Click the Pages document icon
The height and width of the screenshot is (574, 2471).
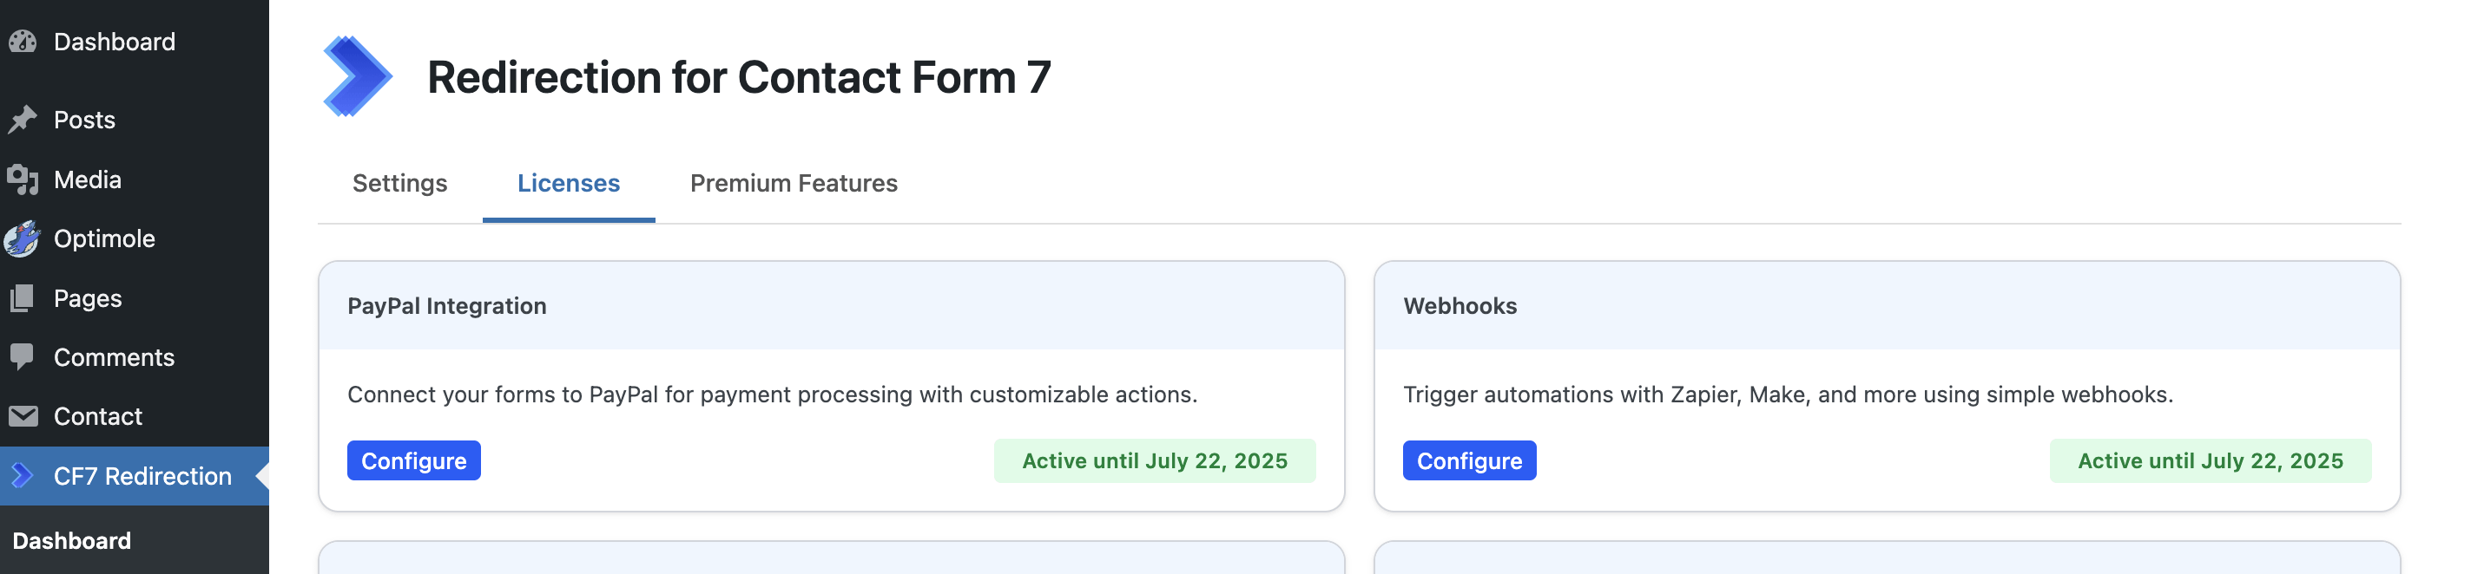(x=23, y=298)
